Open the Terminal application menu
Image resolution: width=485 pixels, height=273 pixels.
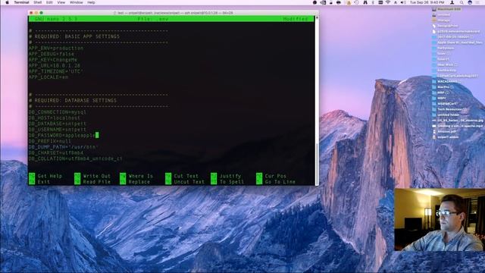pyautogui.click(x=21, y=2)
